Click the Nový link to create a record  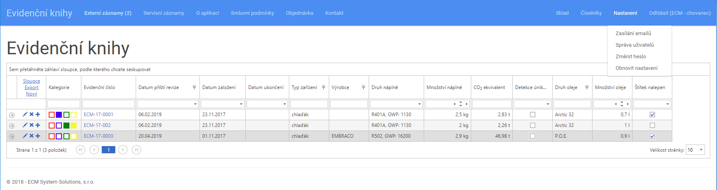[32, 94]
